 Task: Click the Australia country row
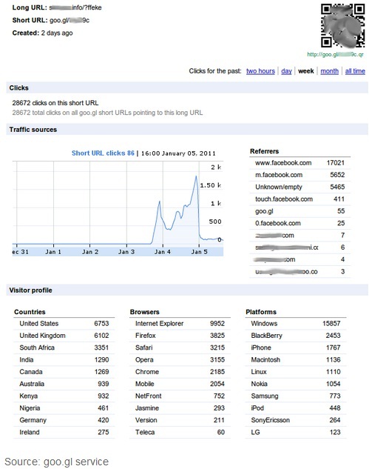coord(64,384)
